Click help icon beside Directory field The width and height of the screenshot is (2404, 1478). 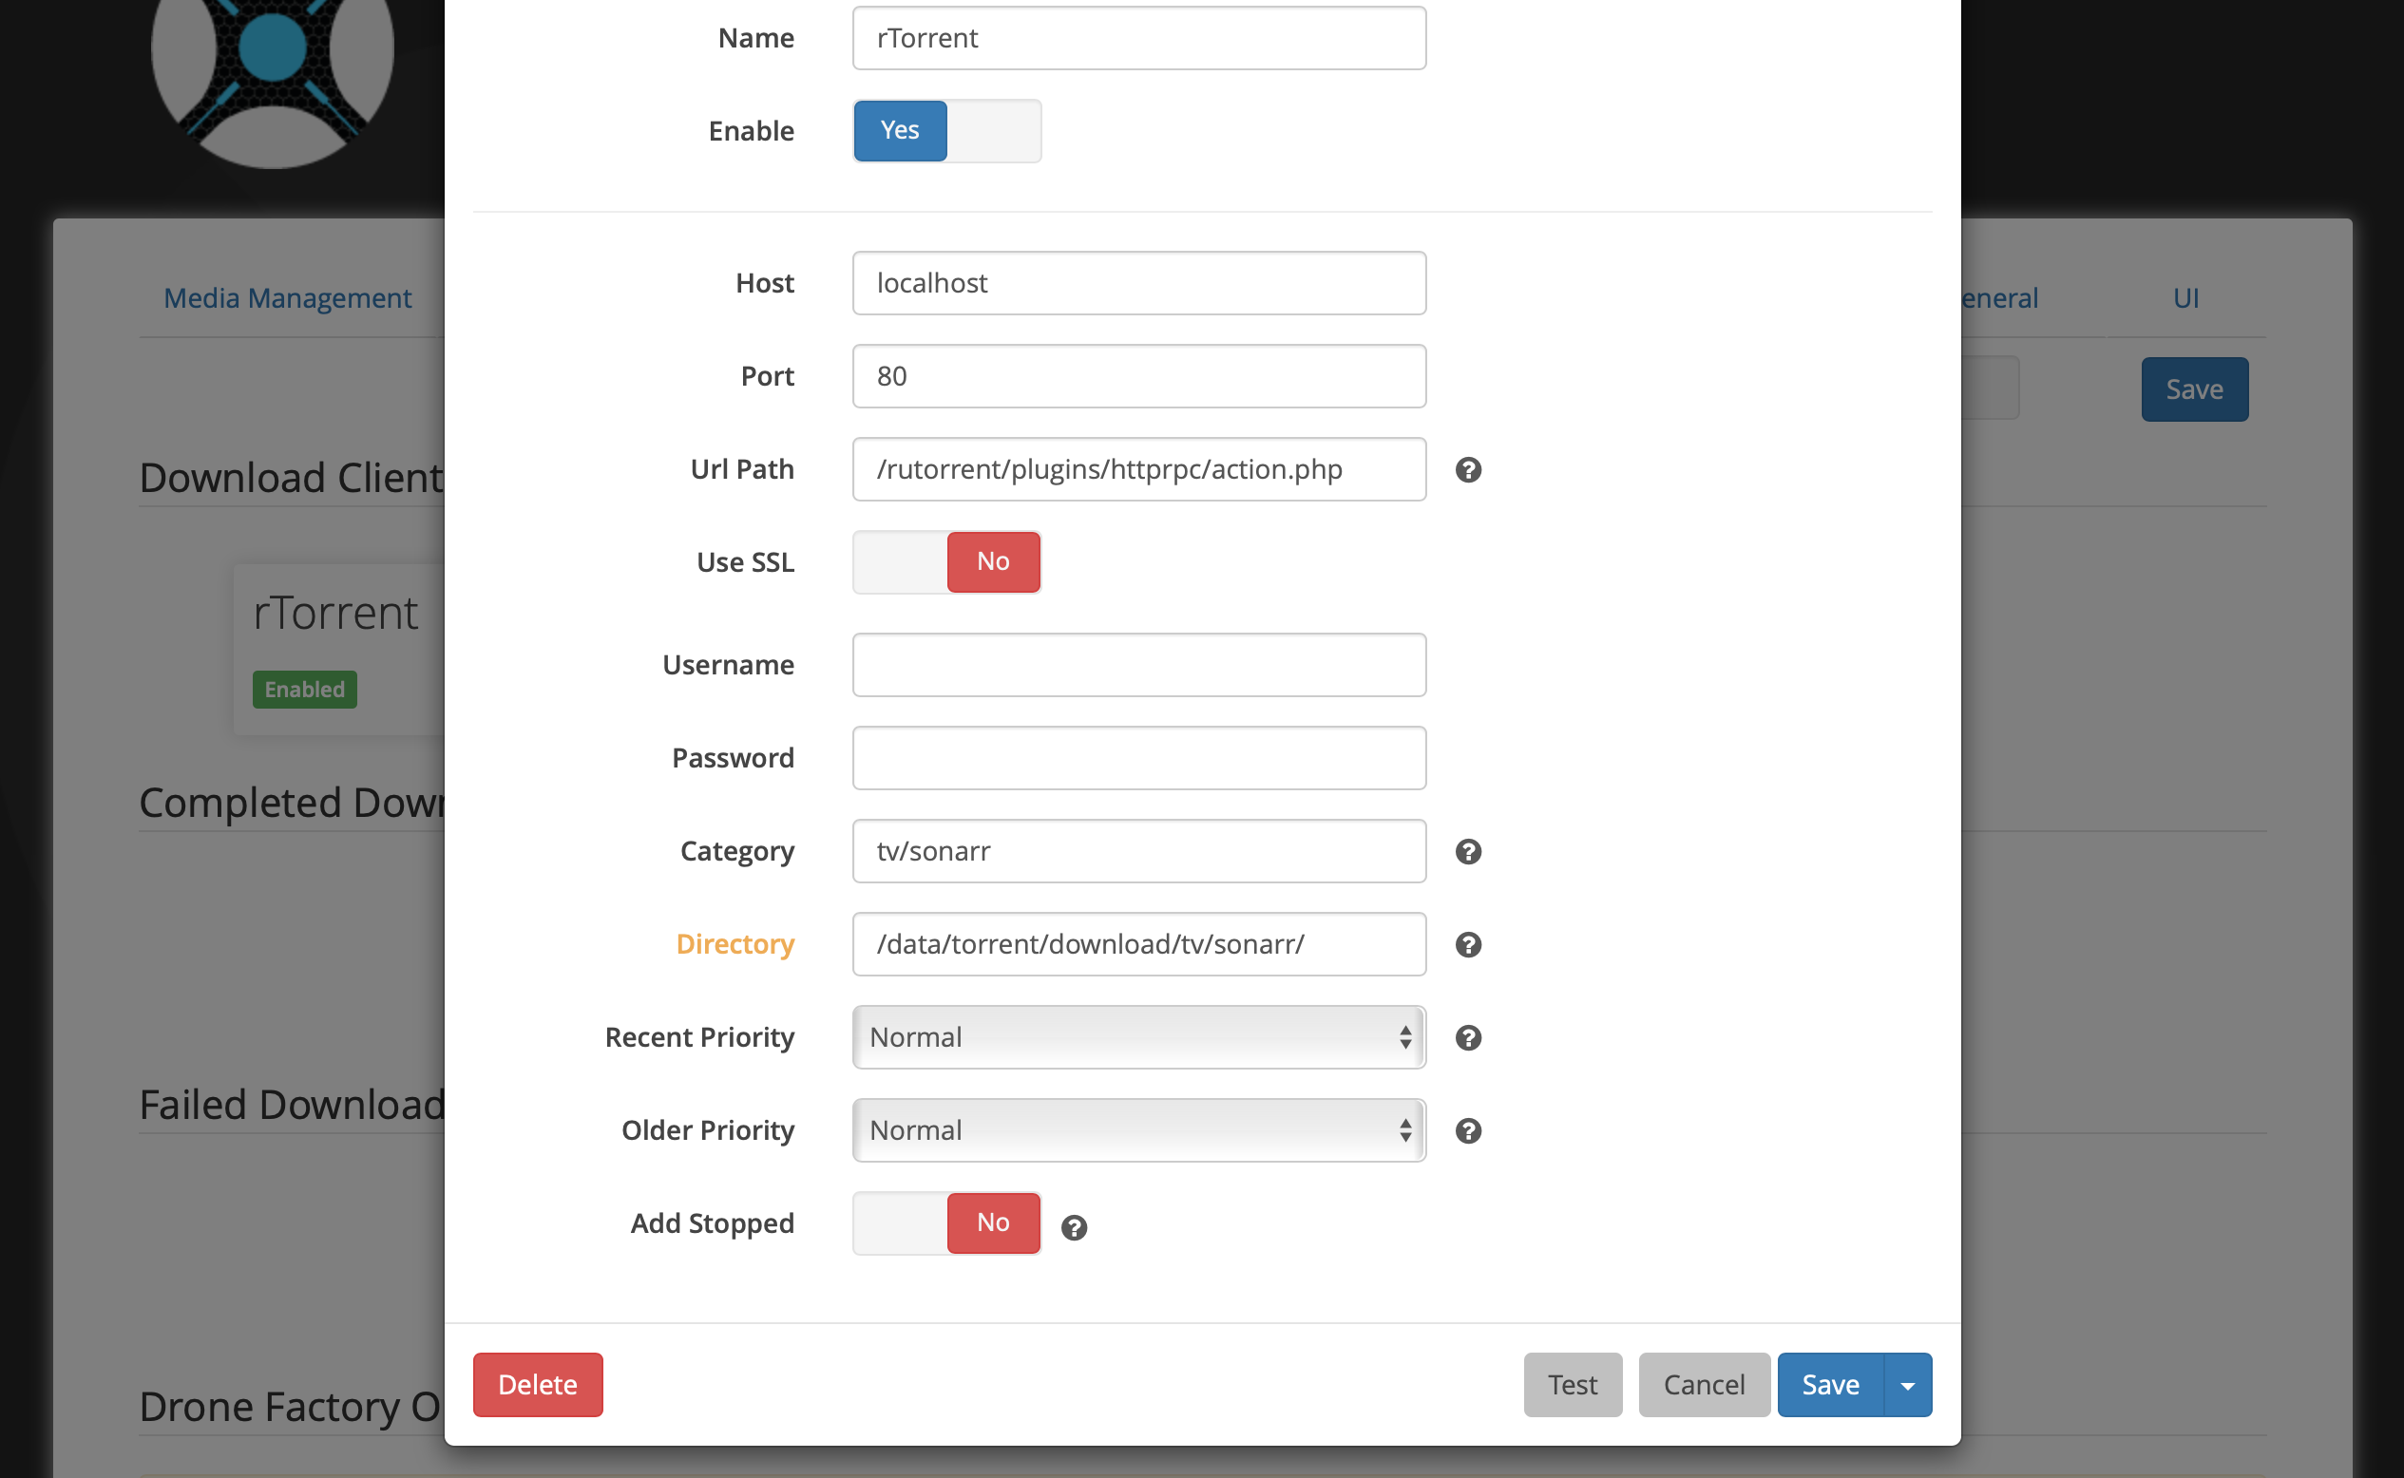click(1467, 944)
